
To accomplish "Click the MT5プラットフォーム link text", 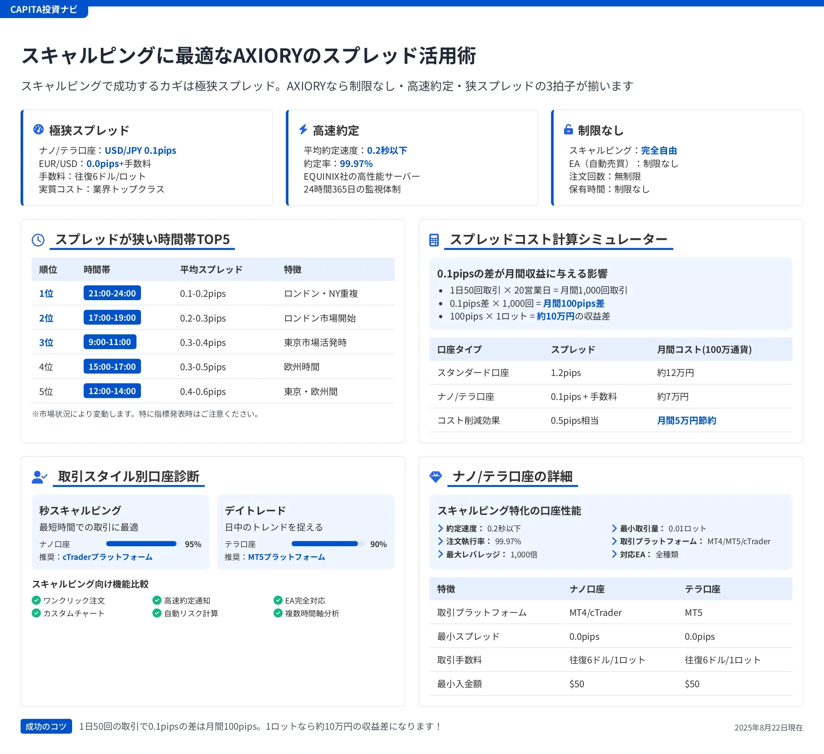I will (x=287, y=557).
